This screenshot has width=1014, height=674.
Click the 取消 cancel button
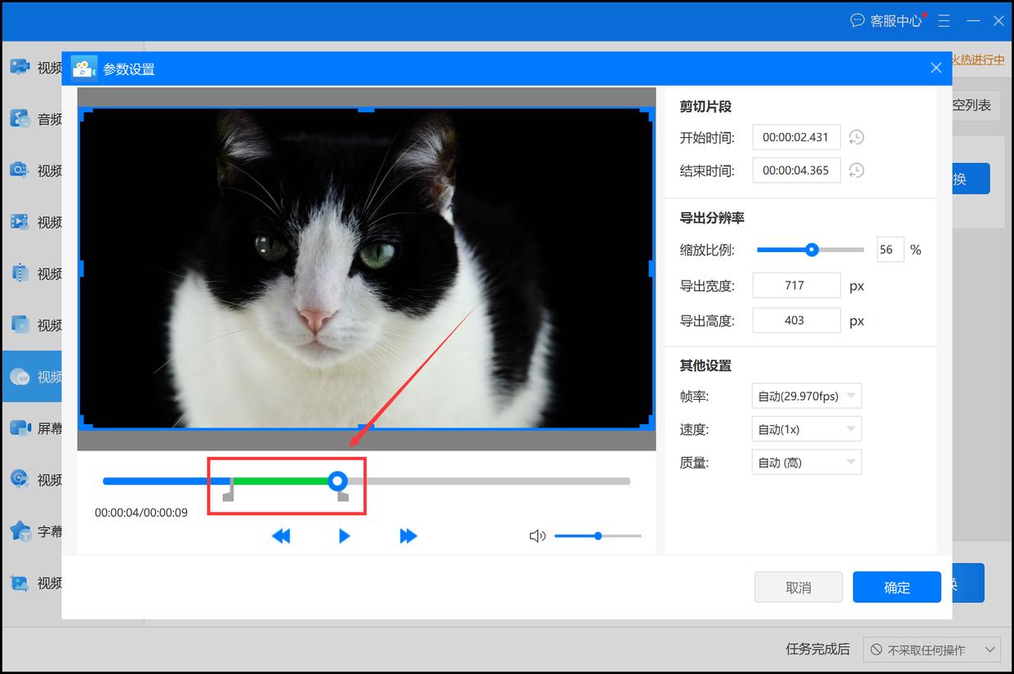(798, 588)
